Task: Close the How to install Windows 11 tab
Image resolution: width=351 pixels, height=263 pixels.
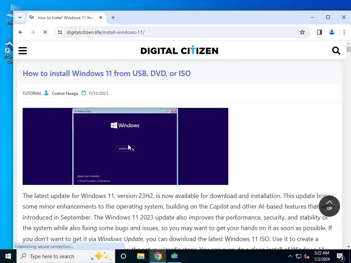Action: (x=101, y=17)
